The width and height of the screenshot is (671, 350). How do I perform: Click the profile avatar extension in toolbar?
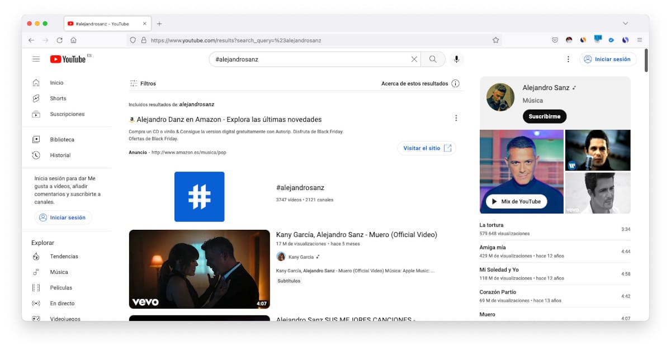pos(569,40)
